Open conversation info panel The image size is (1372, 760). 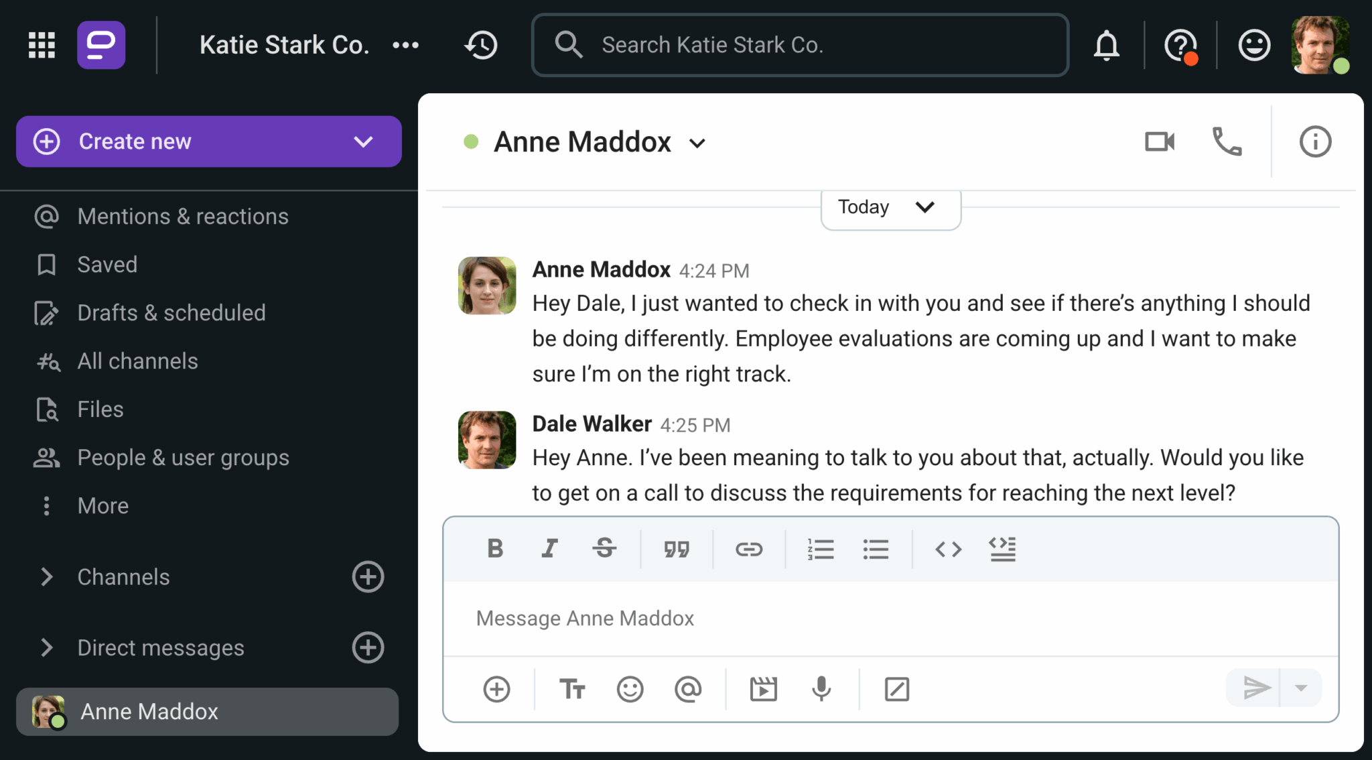pyautogui.click(x=1315, y=142)
